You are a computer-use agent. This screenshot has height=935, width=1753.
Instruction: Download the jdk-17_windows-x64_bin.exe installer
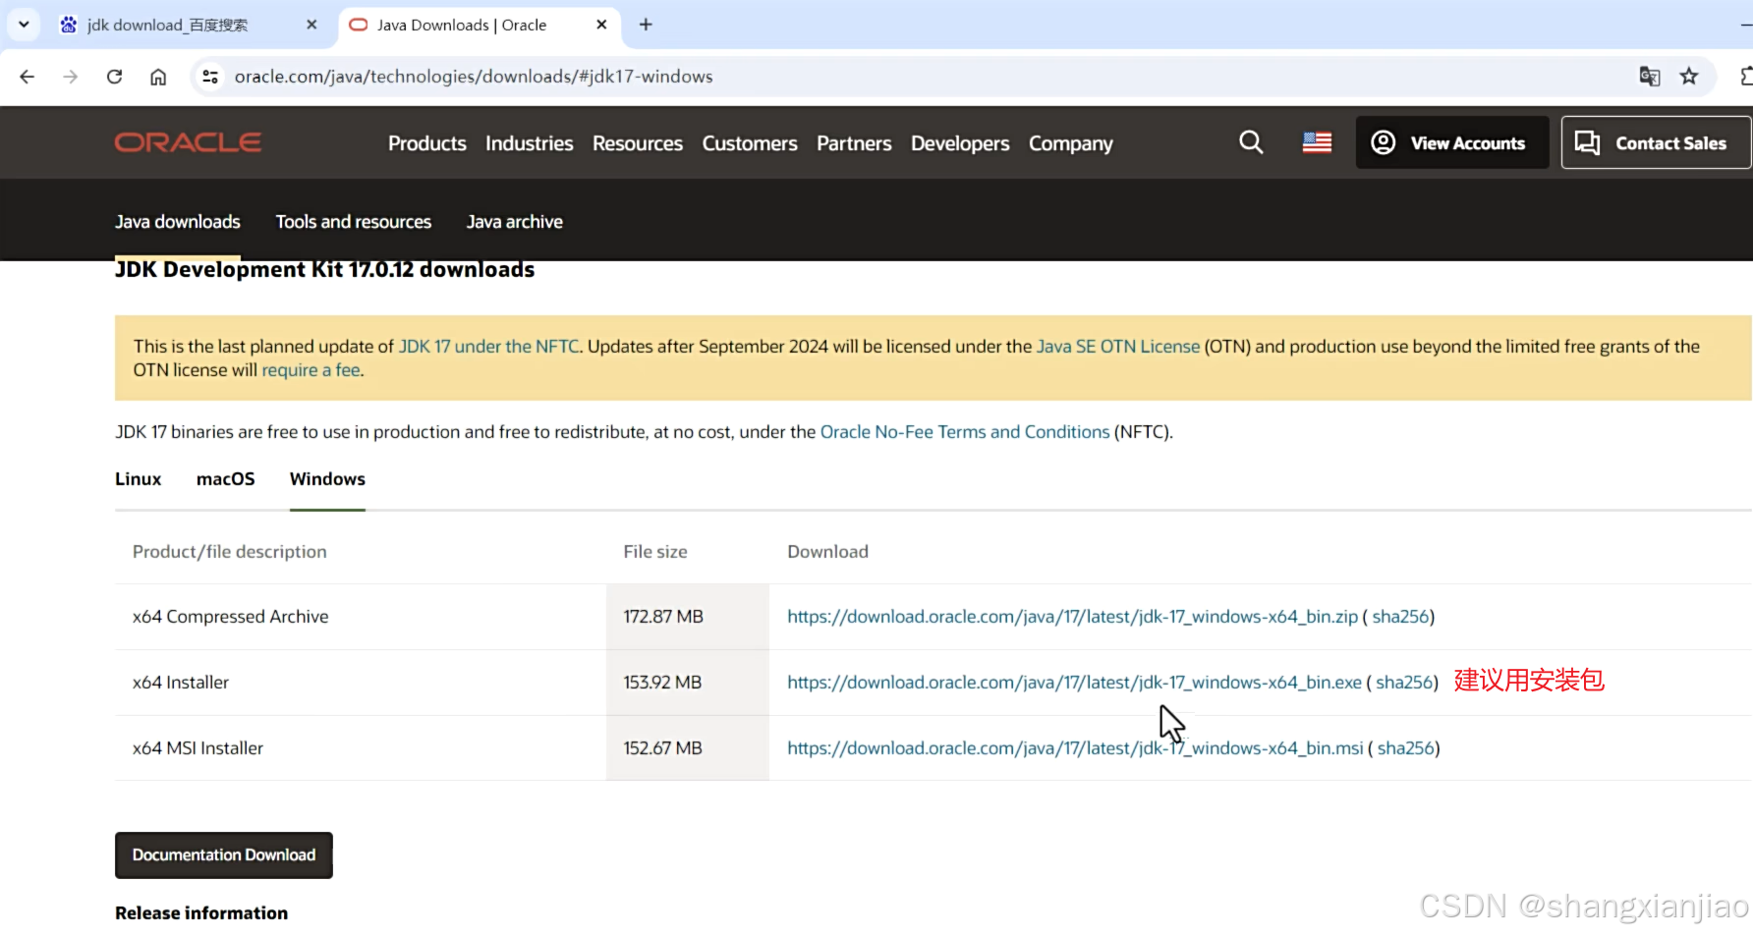tap(1075, 683)
